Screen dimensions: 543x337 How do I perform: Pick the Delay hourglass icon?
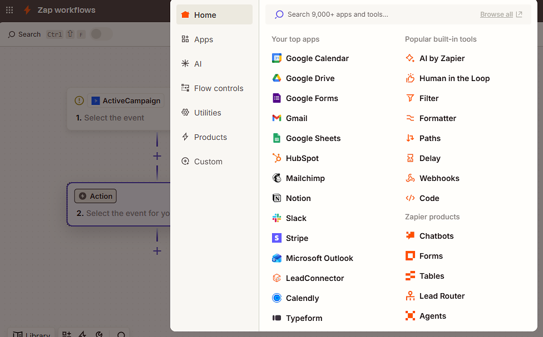[x=410, y=158]
